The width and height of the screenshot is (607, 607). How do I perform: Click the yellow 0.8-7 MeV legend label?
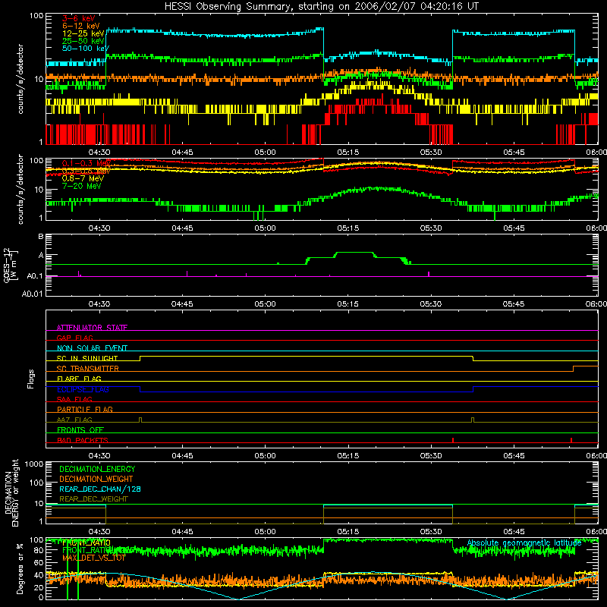[x=83, y=178]
